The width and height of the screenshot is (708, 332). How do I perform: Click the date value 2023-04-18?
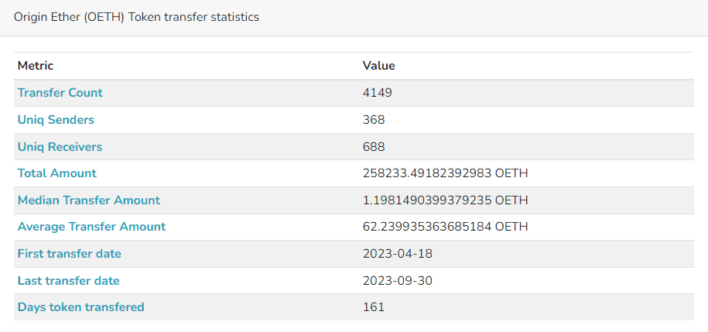tap(398, 254)
